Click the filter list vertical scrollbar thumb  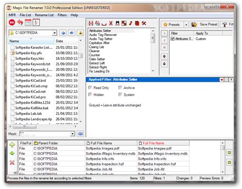coord(153,38)
